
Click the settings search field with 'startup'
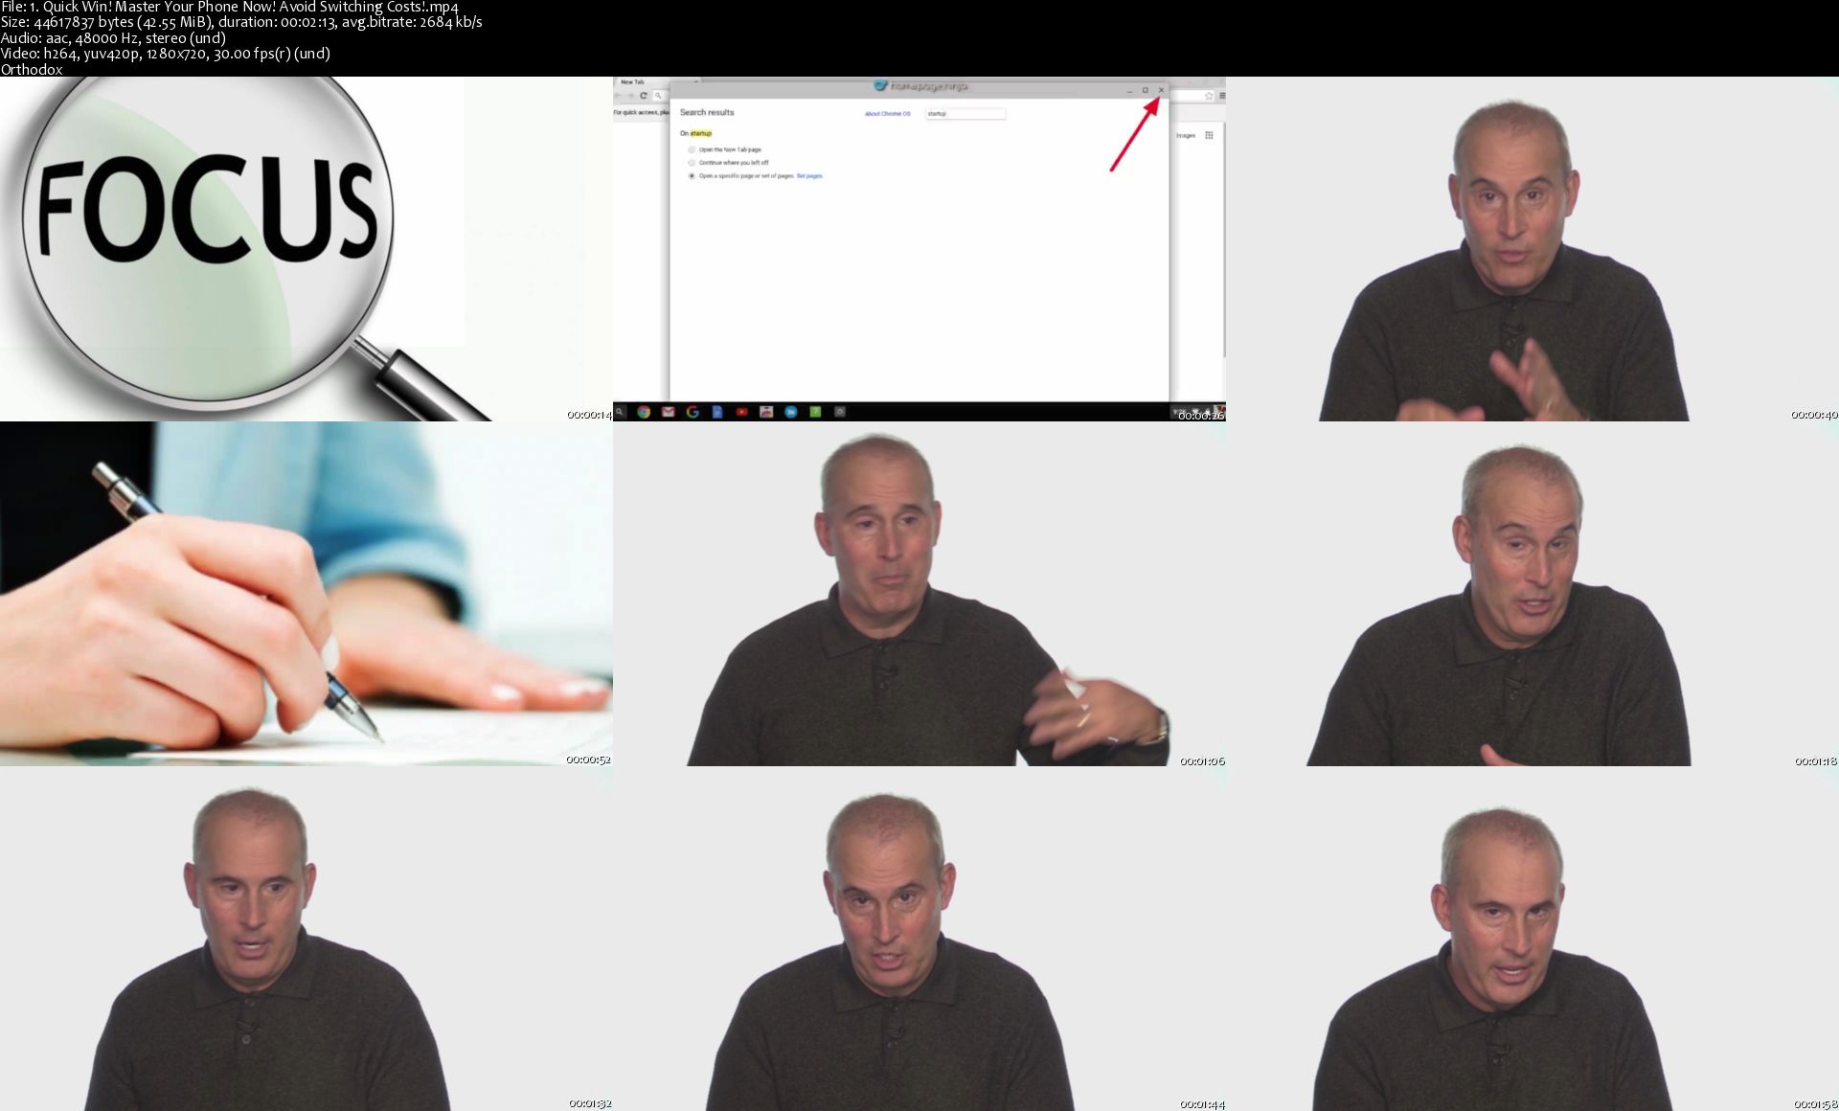(965, 114)
